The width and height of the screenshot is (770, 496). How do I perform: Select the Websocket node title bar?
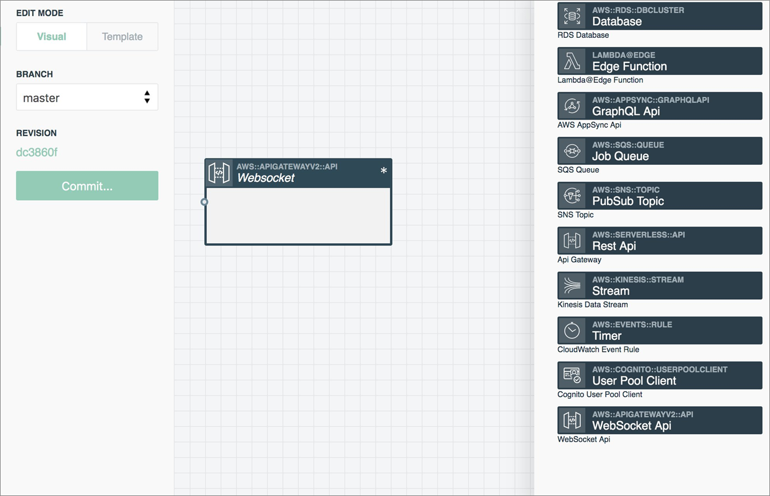(x=298, y=173)
